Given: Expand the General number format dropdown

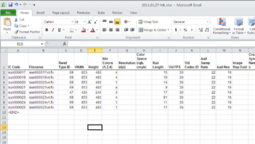Looking at the screenshot, I should (208, 22).
